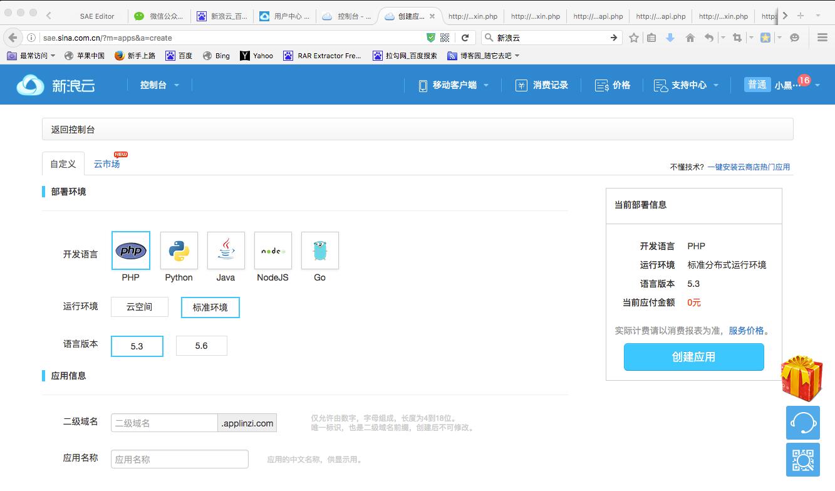Select the Java language icon
The image size is (835, 491).
click(x=226, y=251)
